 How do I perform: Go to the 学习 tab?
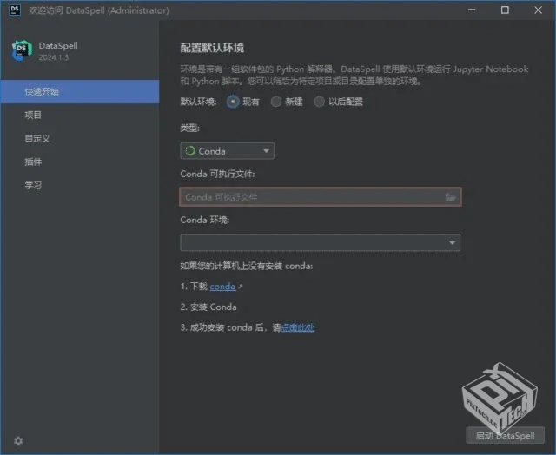click(80, 185)
